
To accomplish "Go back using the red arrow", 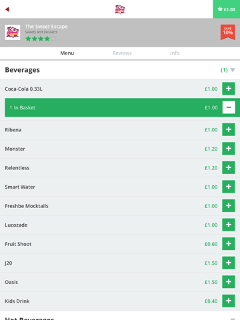I will point(7,9).
